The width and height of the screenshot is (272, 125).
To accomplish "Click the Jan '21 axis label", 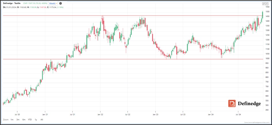I will pos(45,114).
